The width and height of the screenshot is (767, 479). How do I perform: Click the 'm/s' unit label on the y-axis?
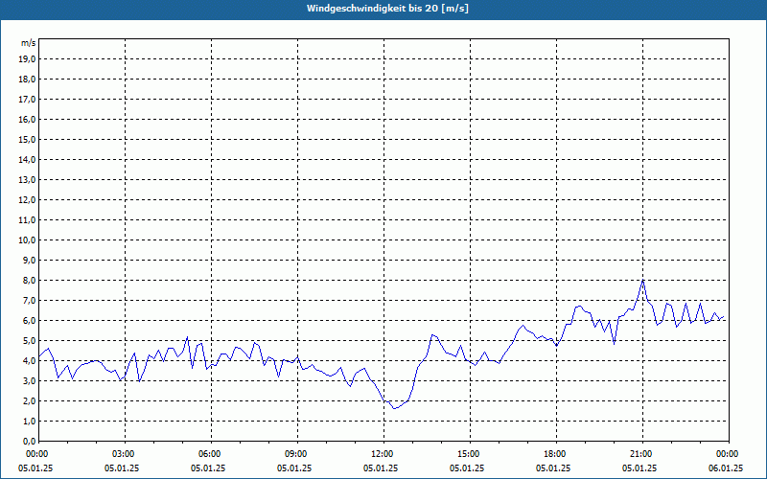coord(28,43)
